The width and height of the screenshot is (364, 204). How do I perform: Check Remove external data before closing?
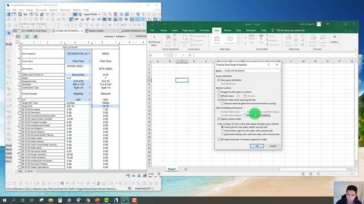pyautogui.click(x=222, y=104)
